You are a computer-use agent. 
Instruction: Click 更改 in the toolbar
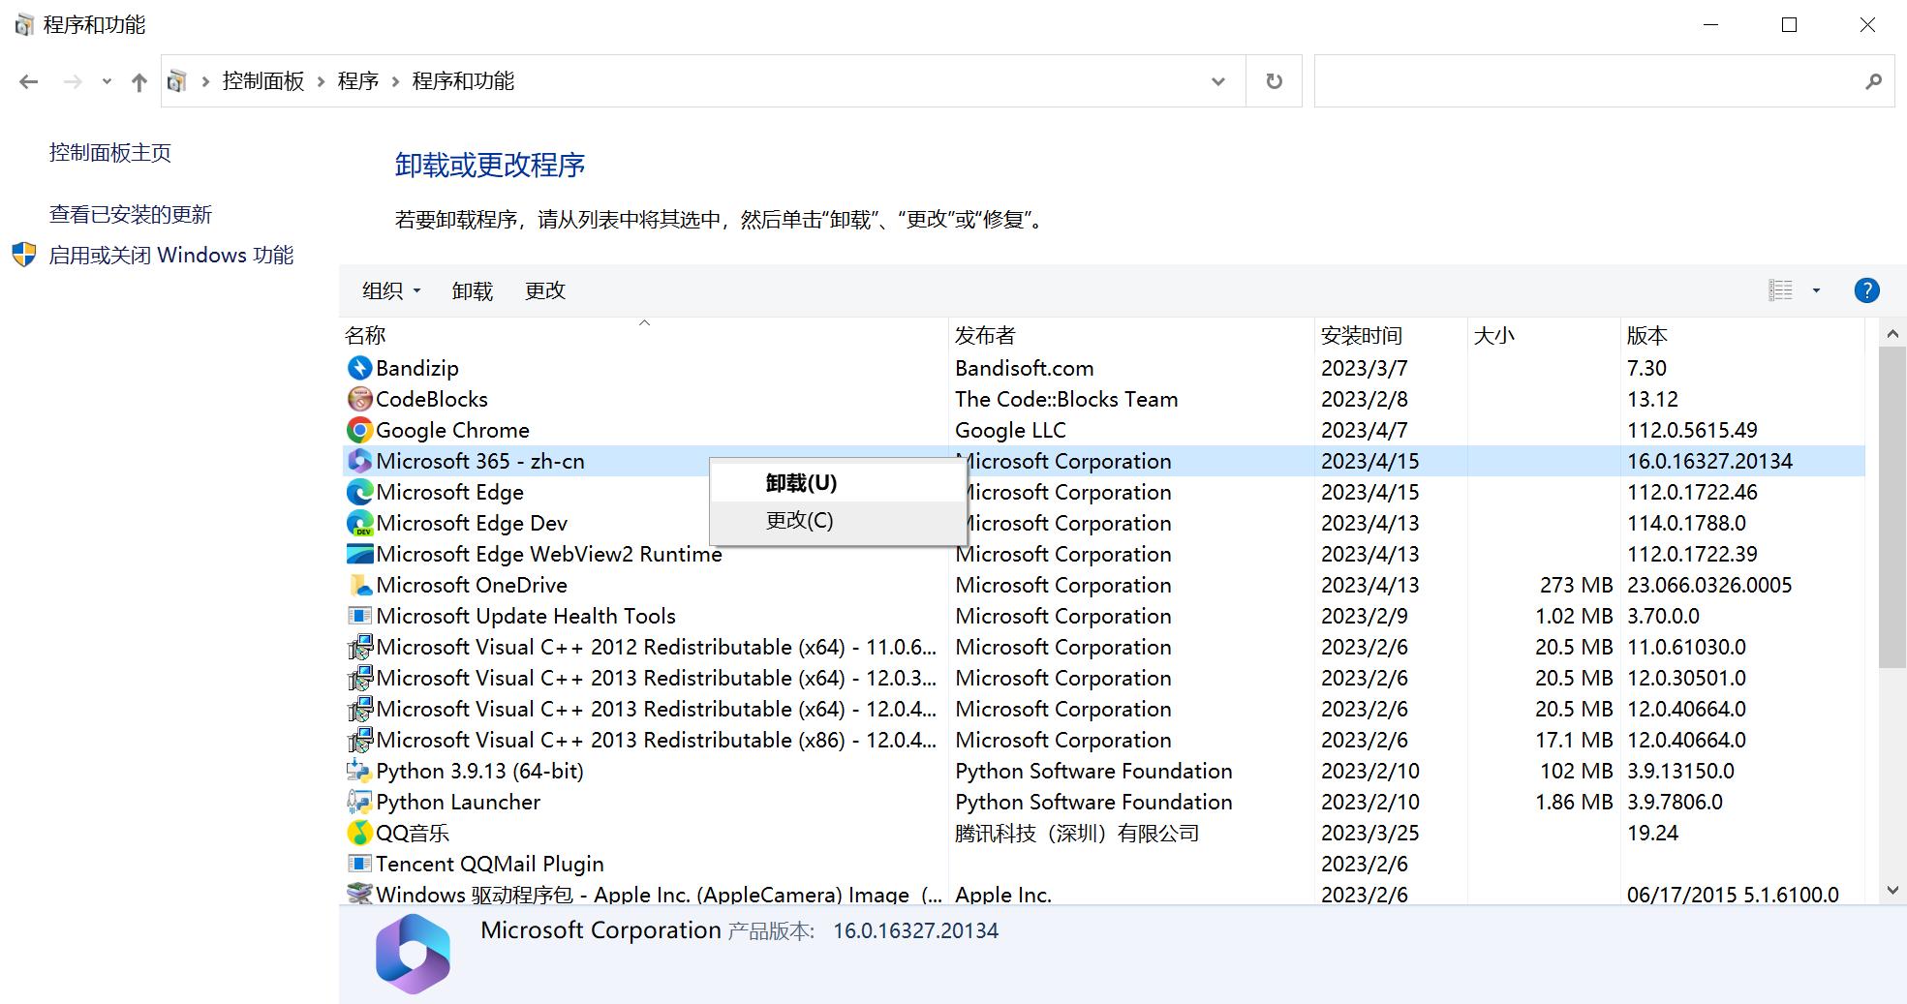pyautogui.click(x=545, y=290)
